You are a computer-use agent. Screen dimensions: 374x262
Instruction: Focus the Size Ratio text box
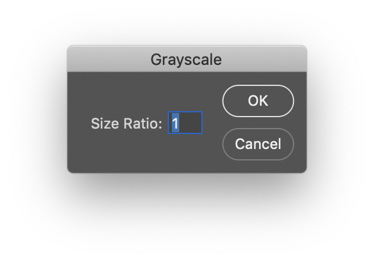pos(185,123)
